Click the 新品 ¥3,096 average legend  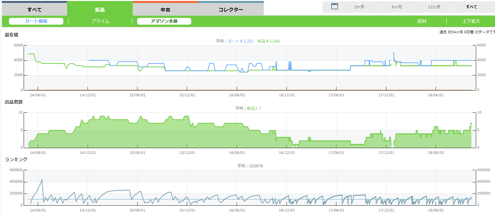click(x=269, y=41)
